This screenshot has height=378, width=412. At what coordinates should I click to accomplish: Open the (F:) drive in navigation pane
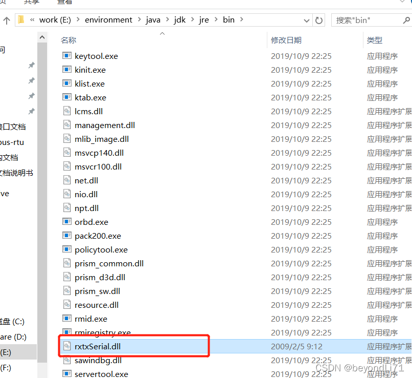6,367
